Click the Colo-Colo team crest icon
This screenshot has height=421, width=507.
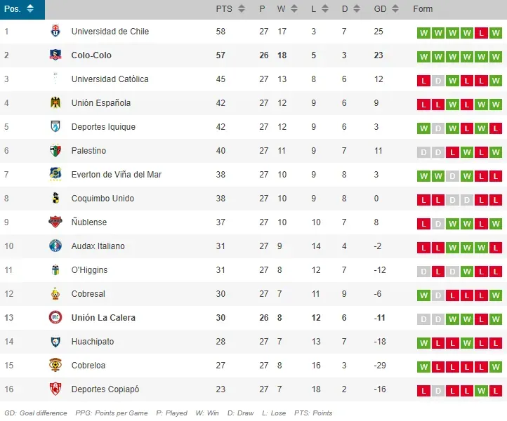(x=55, y=55)
